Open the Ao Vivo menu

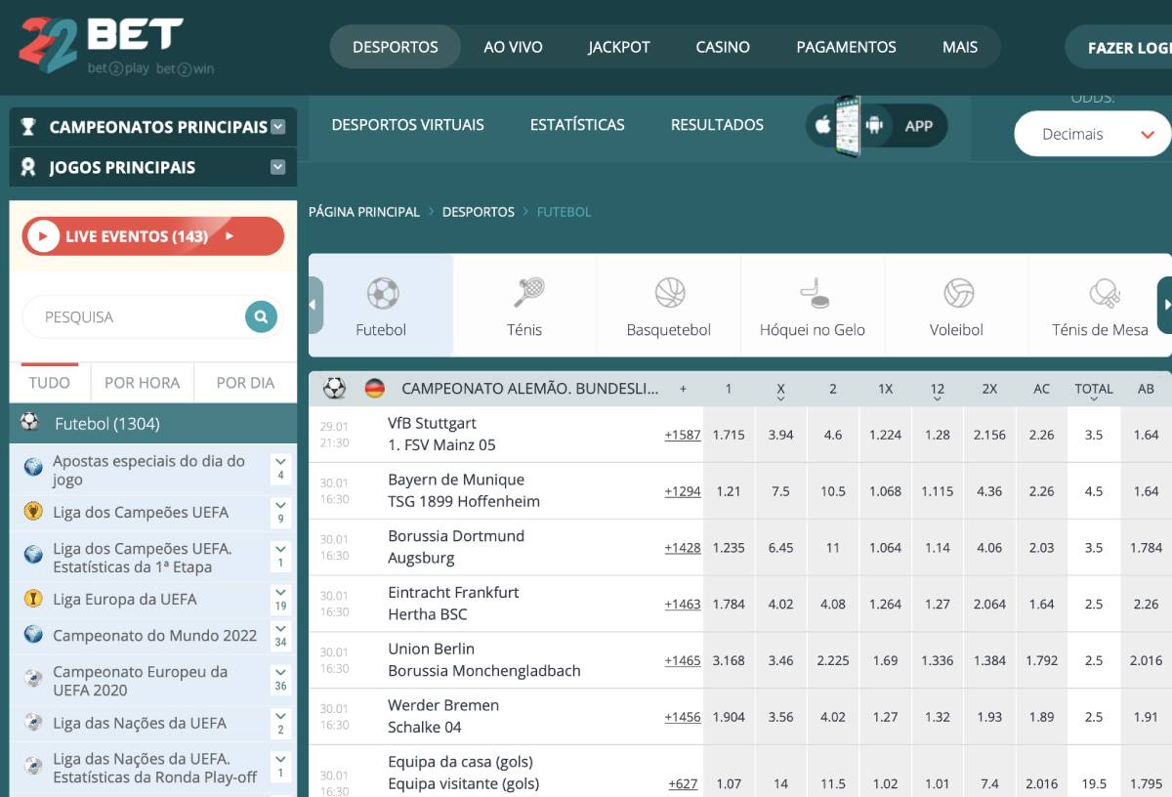click(513, 47)
